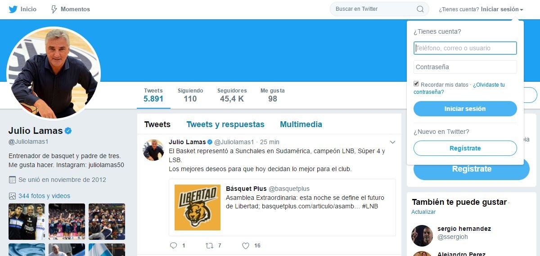Image resolution: width=540 pixels, height=256 pixels.
Task: Click the retweet icon with count 7
Action: coord(209,245)
